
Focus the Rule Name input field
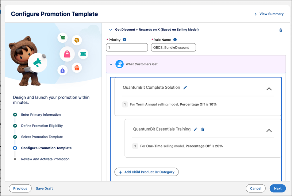click(173, 47)
